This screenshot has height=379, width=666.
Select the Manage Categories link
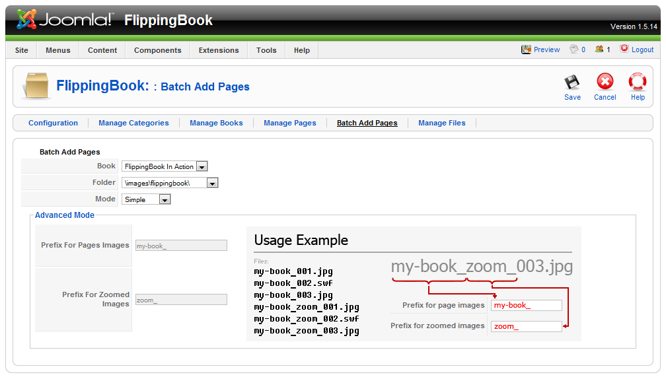[x=133, y=123]
